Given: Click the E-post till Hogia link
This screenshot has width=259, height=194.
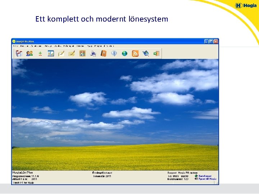Looking at the screenshot, I should 208,179.
